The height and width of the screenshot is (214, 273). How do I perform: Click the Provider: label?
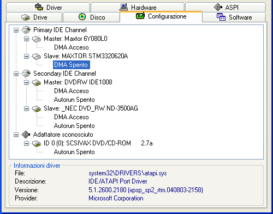(26, 198)
